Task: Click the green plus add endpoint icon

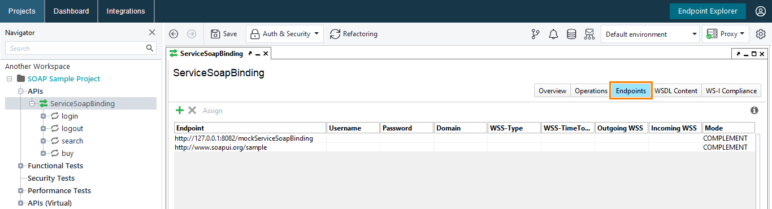Action: (180, 111)
